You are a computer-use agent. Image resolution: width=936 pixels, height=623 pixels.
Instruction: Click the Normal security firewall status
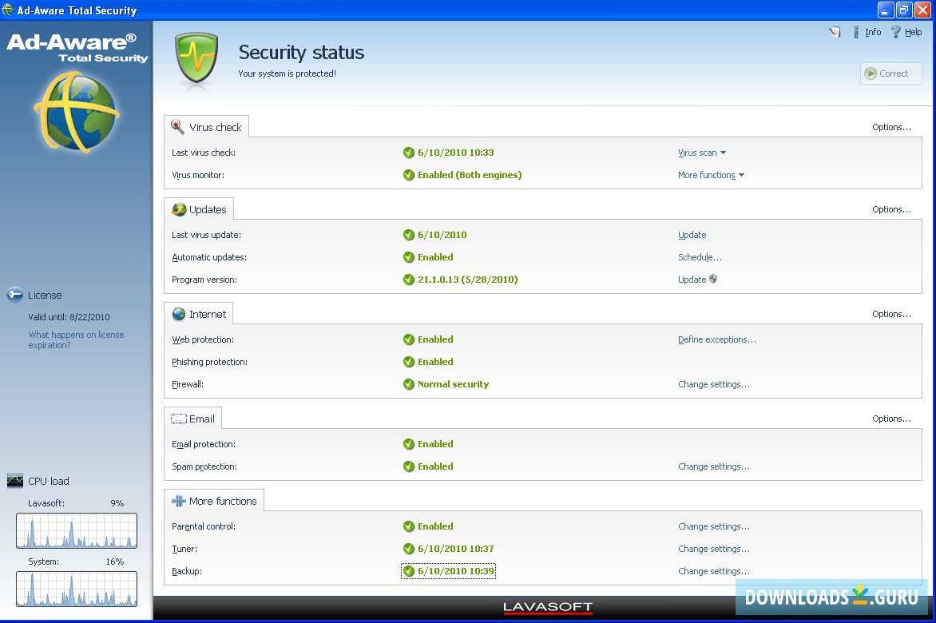coord(453,384)
